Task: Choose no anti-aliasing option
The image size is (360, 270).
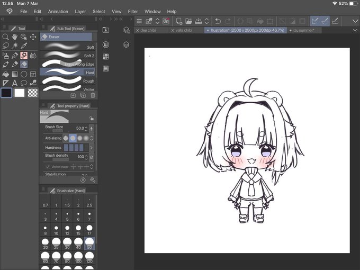Action: click(66, 138)
